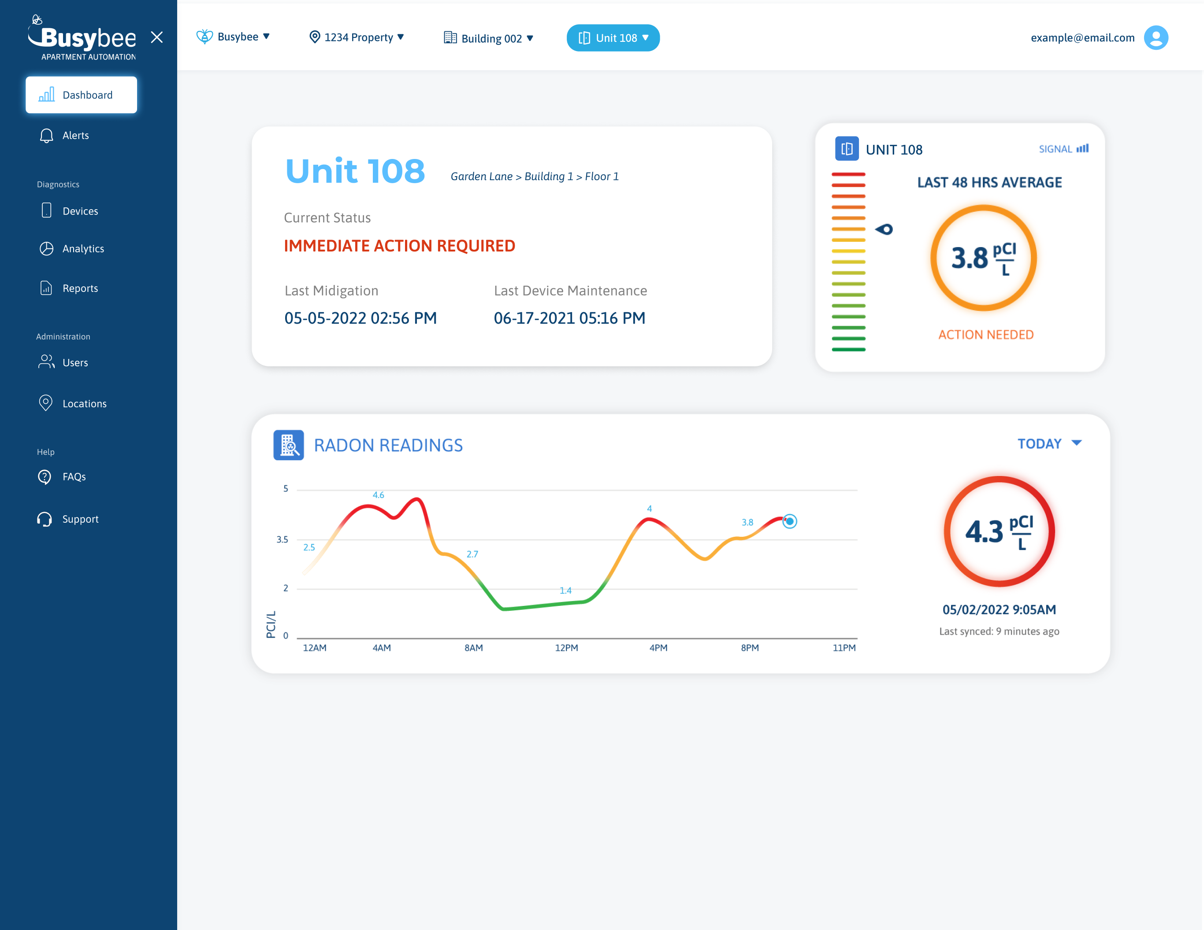Click the 3.8 data label on chart
This screenshot has width=1204, height=930.
pos(747,522)
